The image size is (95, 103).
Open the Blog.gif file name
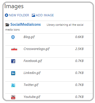(29, 37)
